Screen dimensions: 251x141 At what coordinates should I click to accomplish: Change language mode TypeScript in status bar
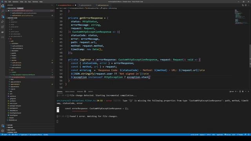tap(220, 135)
